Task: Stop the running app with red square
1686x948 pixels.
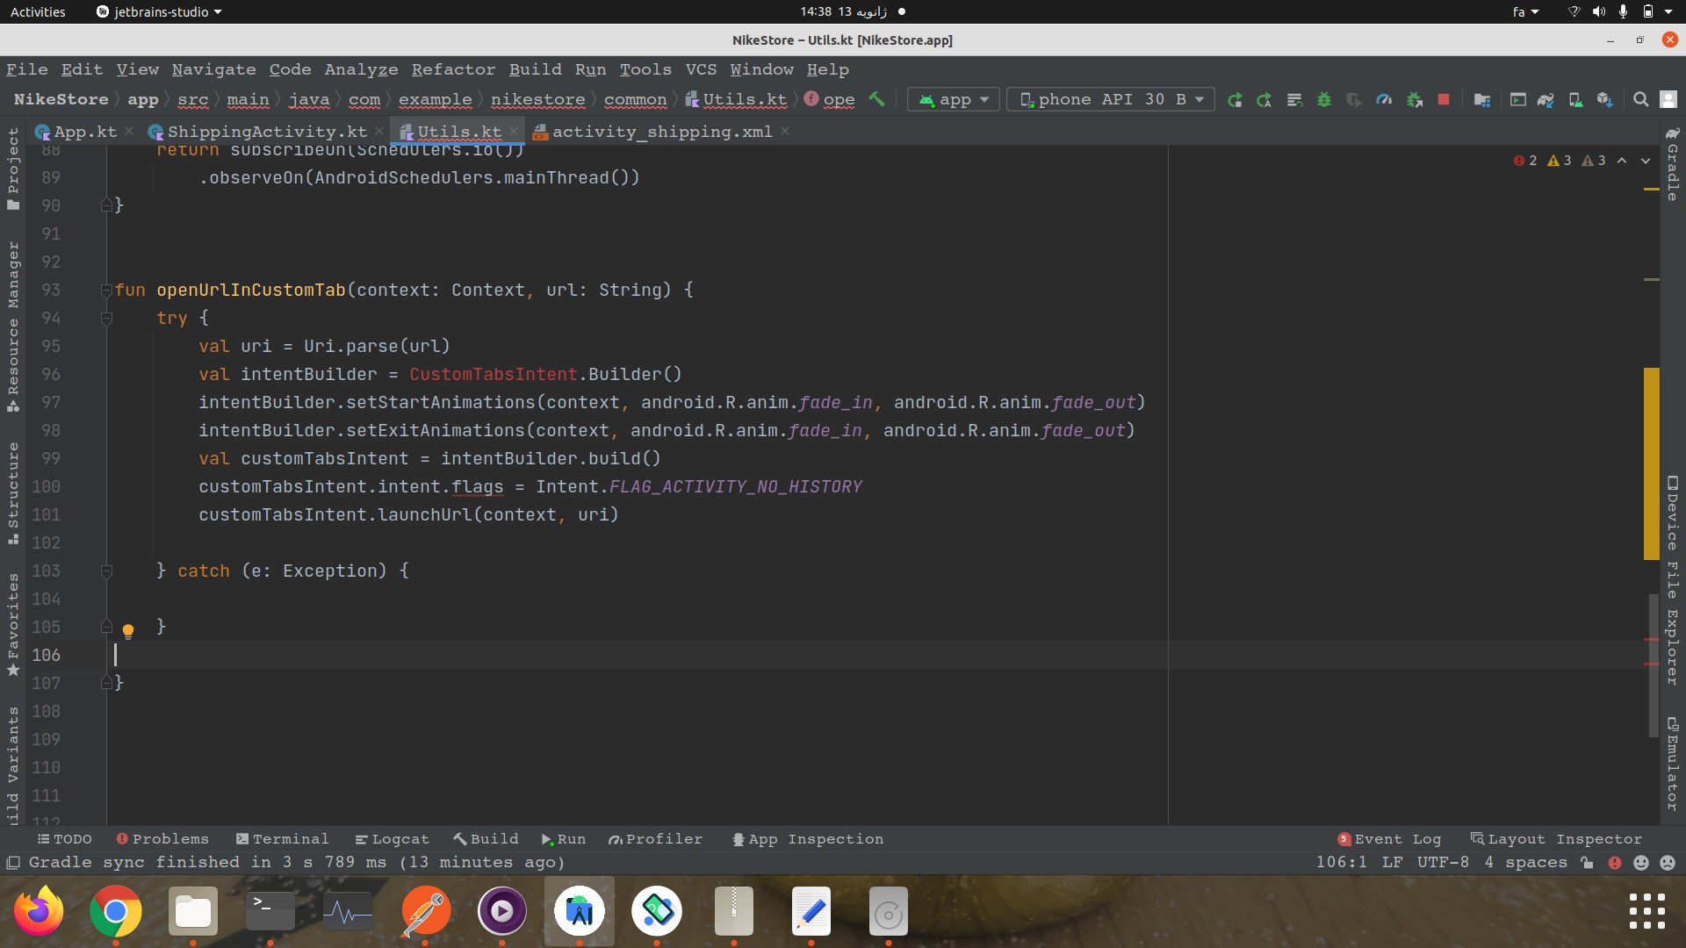Action: (1444, 100)
